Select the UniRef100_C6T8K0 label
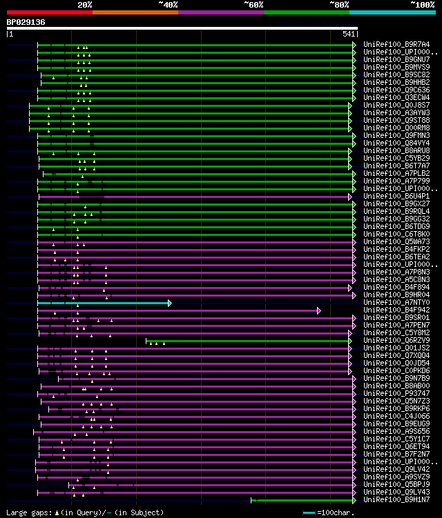 396,235
